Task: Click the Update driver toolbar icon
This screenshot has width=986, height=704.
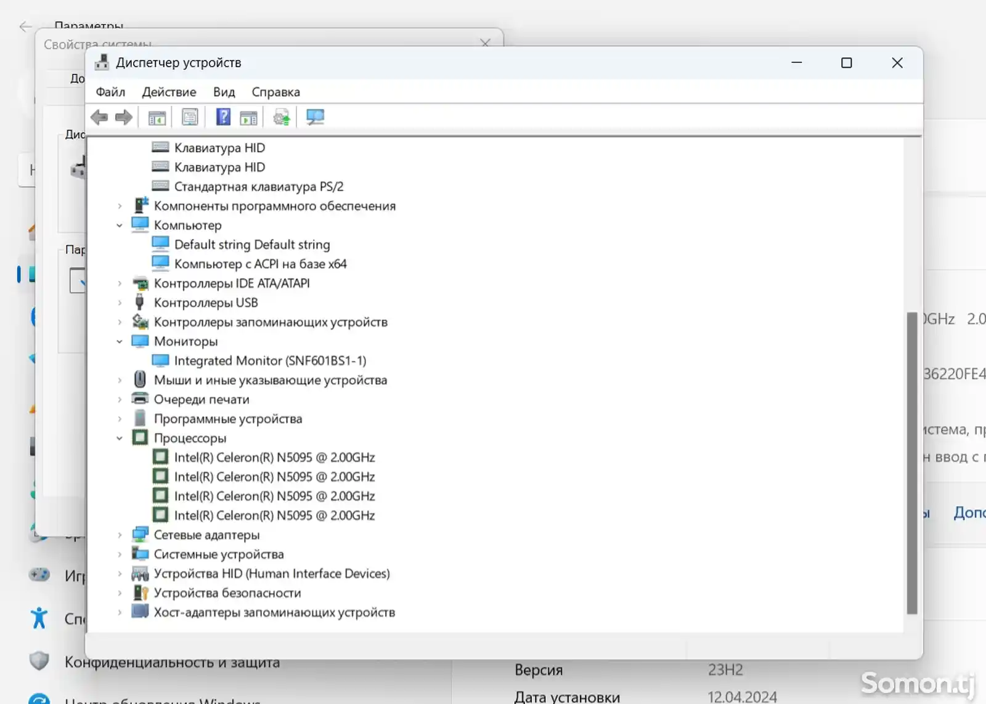Action: pos(282,117)
